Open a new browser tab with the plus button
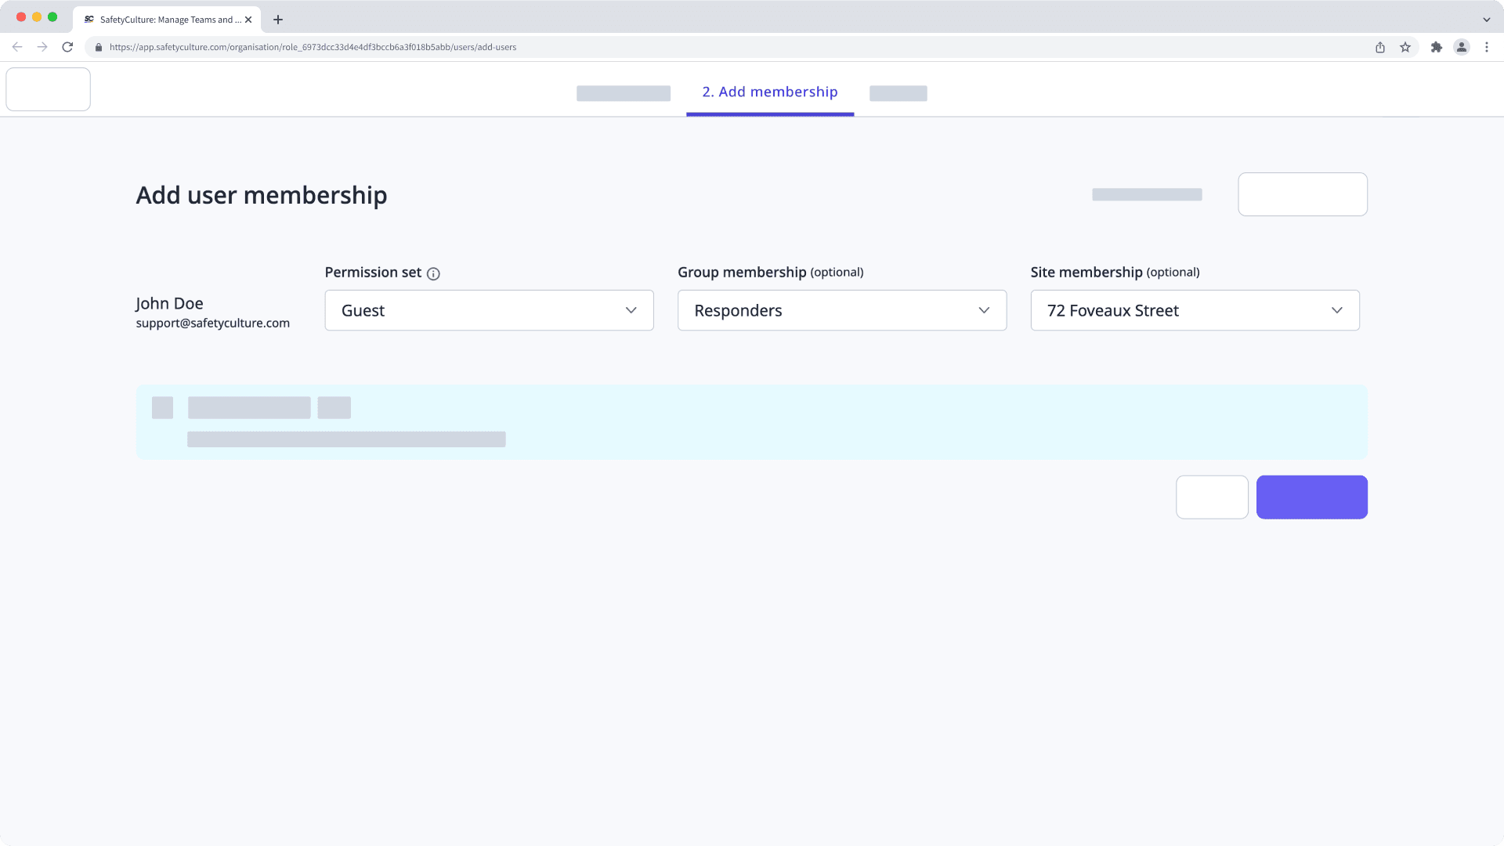Viewport: 1504px width, 846px height. tap(277, 20)
